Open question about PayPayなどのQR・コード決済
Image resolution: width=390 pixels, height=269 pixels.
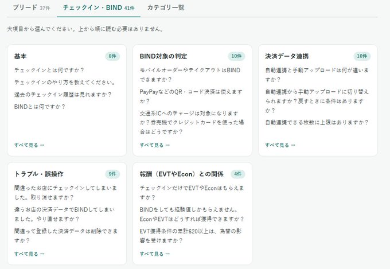click(191, 96)
